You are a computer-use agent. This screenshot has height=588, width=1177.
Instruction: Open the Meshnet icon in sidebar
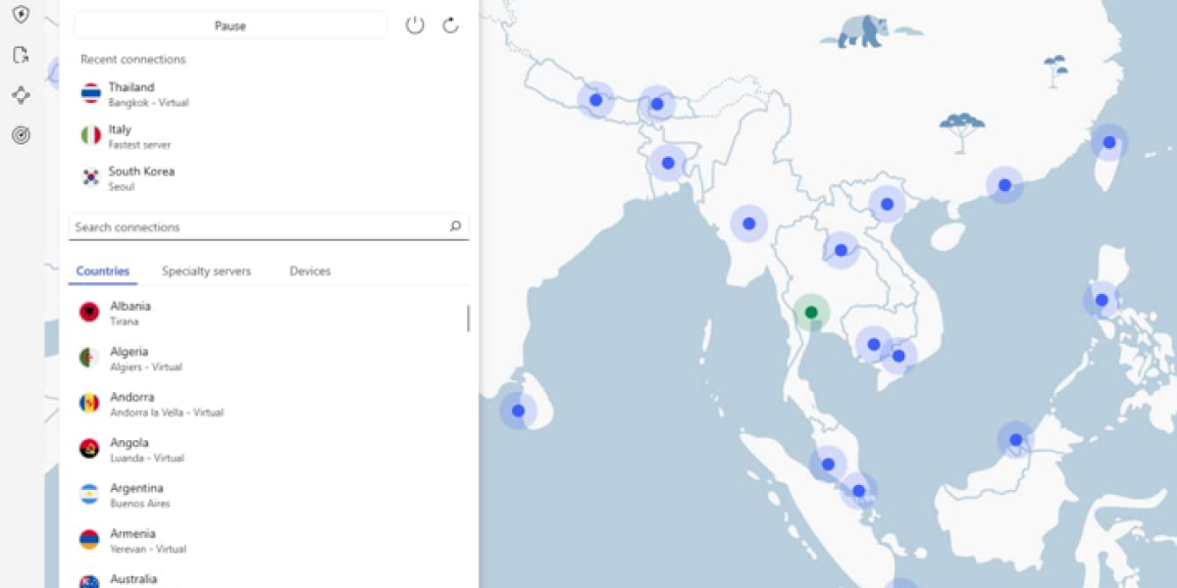point(21,95)
